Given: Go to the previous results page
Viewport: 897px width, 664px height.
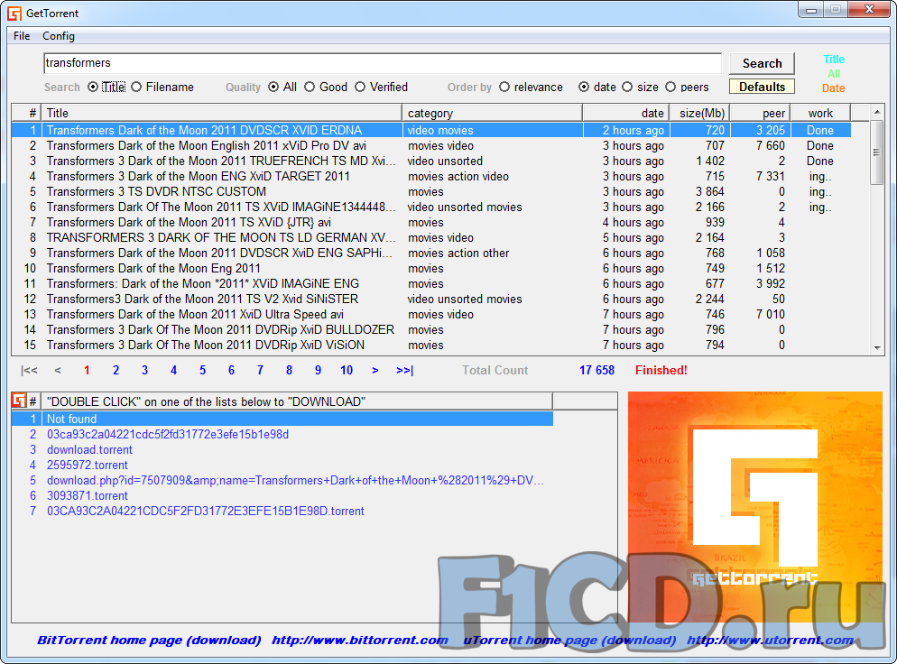Looking at the screenshot, I should (58, 371).
